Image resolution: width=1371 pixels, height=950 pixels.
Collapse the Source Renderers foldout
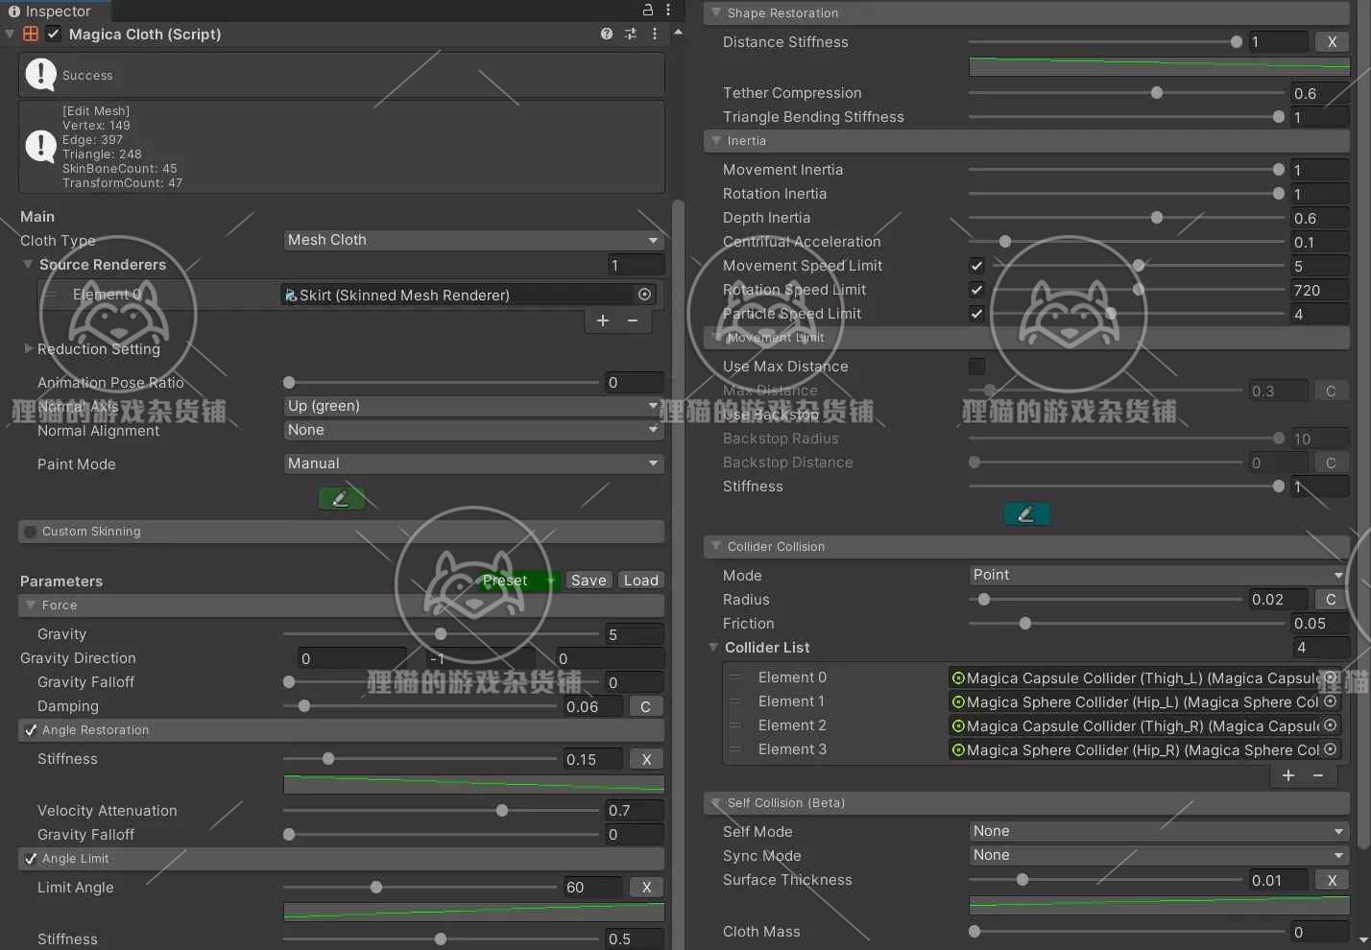tap(28, 264)
